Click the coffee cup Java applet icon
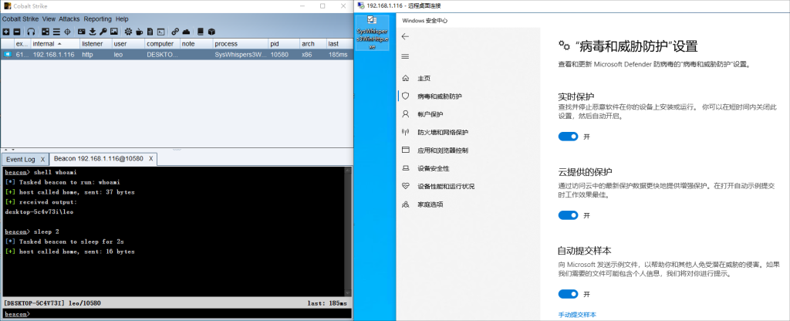Image resolution: width=790 pixels, height=321 pixels. [139, 32]
